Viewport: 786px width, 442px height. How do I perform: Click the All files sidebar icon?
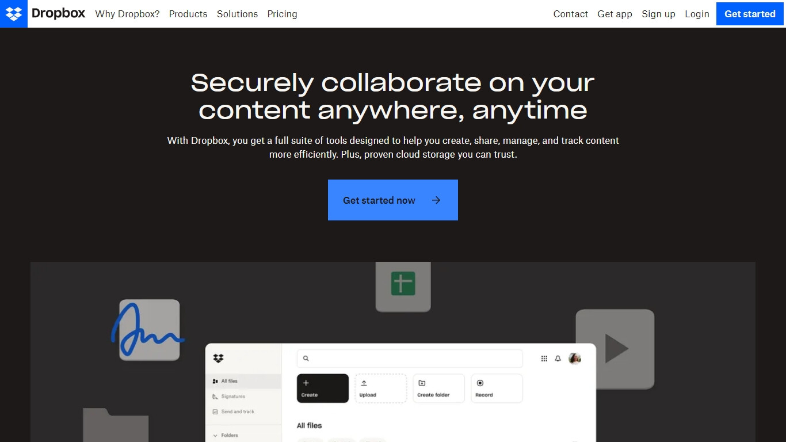[215, 381]
